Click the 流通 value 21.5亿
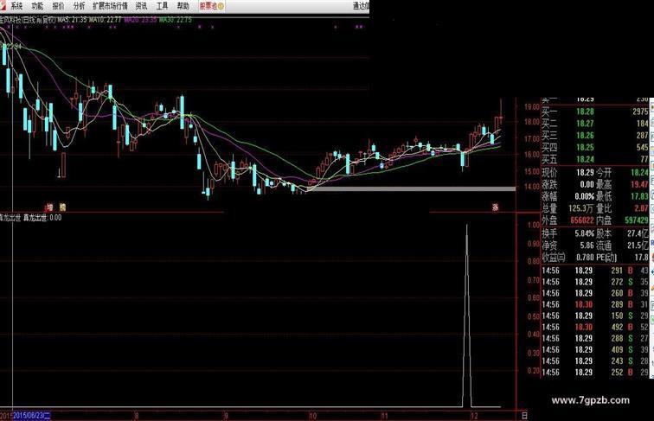Viewport: 654px width, 421px height. 638,246
